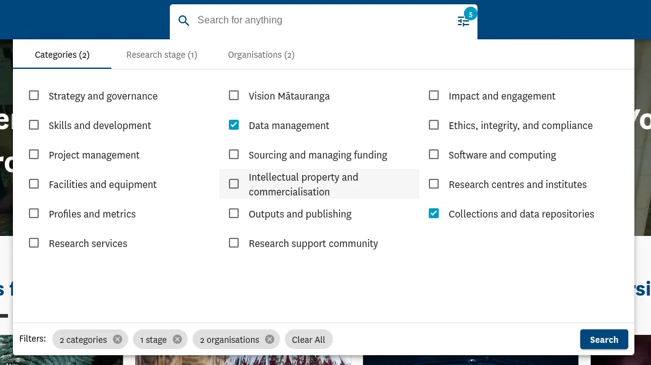Open the advanced filters sliders icon
651x365 pixels.
coord(463,21)
